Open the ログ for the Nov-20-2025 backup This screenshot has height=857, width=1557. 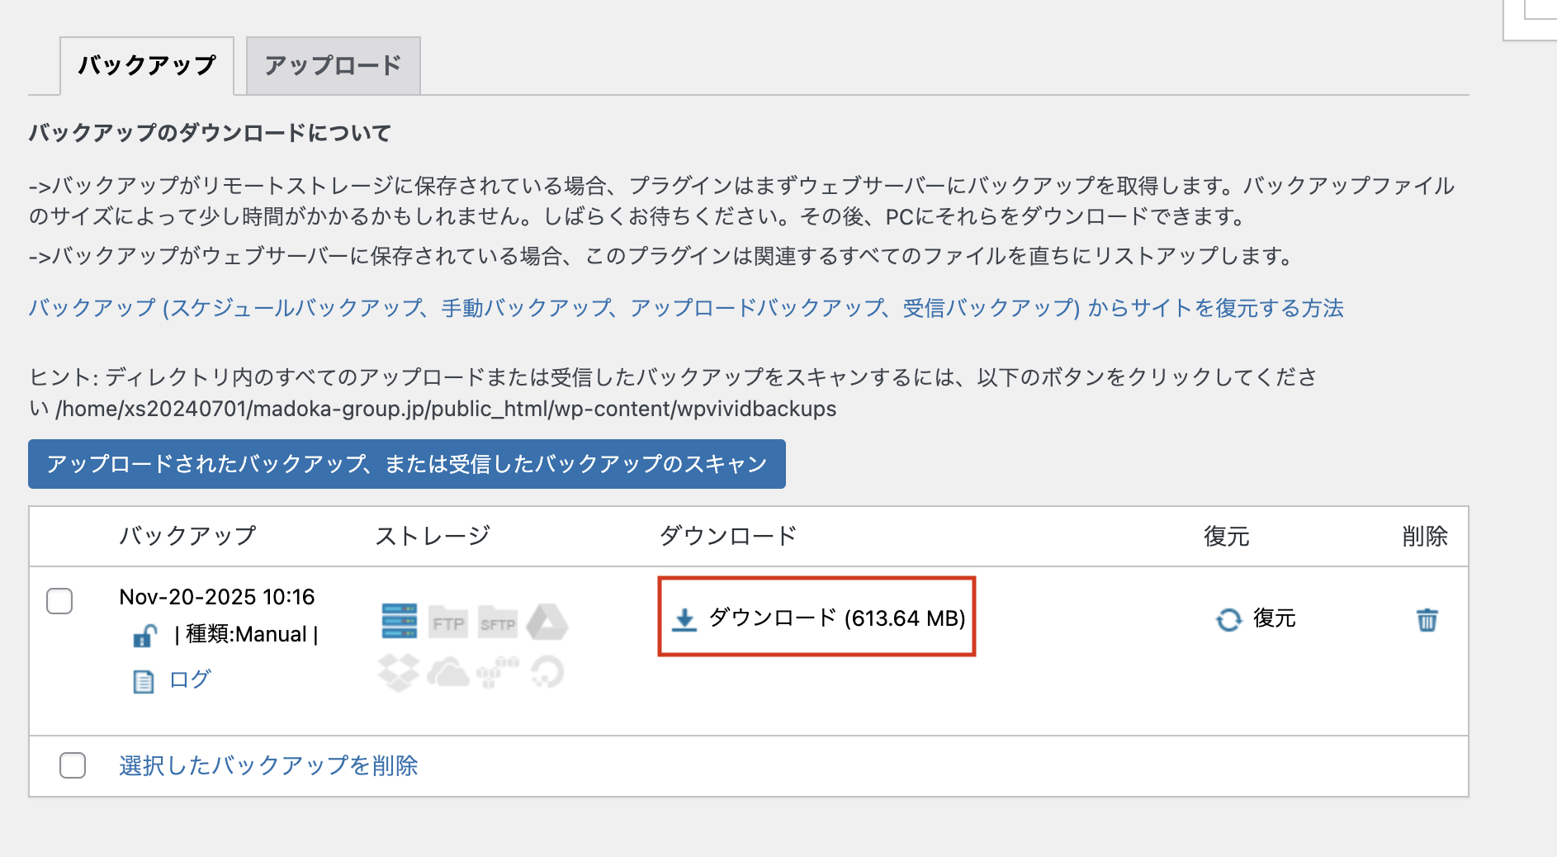189,679
